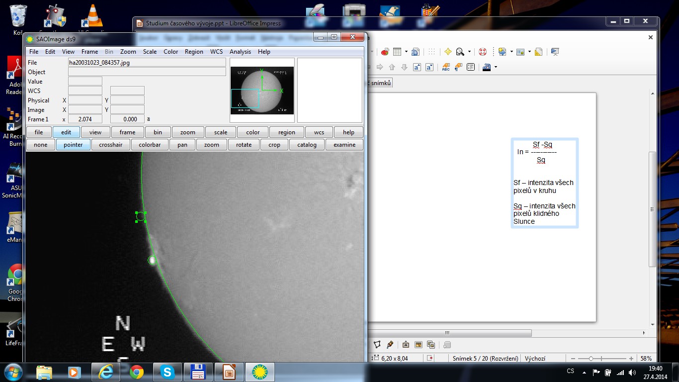Click the 58% zoom value in status bar
This screenshot has width=679, height=382.
(646, 359)
